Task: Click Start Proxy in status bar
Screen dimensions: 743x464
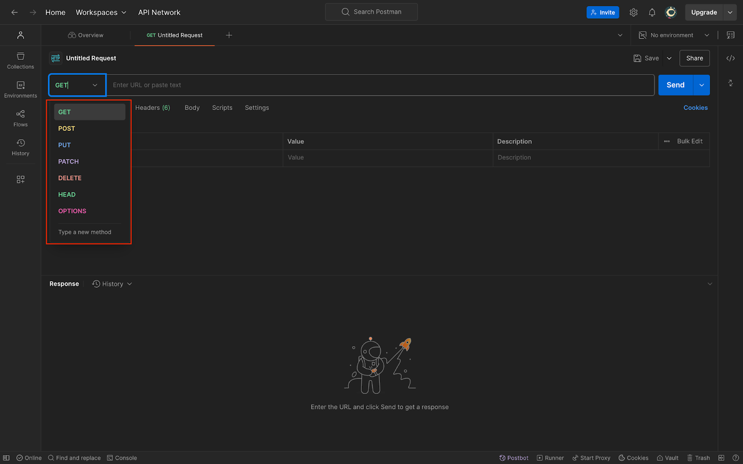Action: point(591,458)
